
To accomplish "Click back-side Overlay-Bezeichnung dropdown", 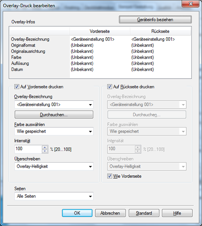I will point(147,105).
